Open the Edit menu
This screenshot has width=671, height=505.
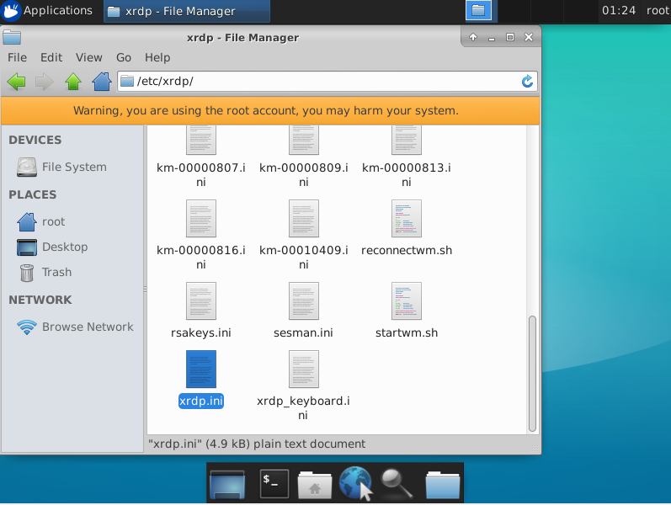point(51,57)
